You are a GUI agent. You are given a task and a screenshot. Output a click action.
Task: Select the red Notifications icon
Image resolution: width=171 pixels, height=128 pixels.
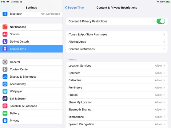(x=5, y=27)
